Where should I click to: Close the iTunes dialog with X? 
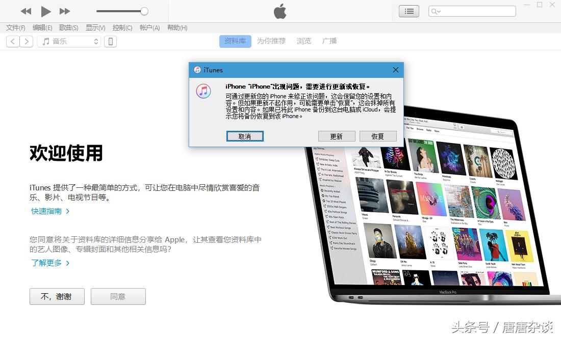coord(396,70)
